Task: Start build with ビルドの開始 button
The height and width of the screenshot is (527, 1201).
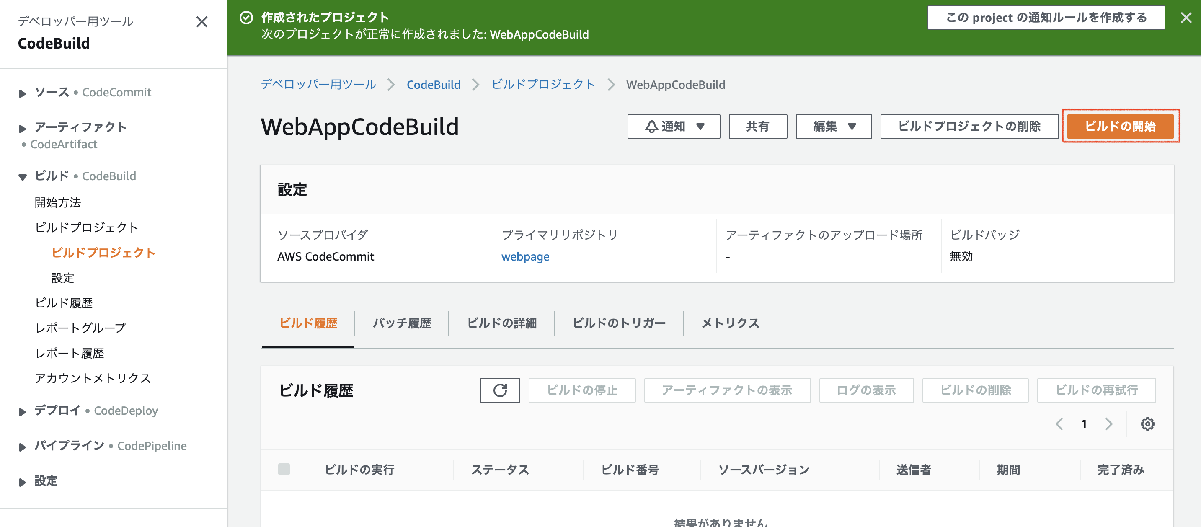Action: (x=1120, y=127)
